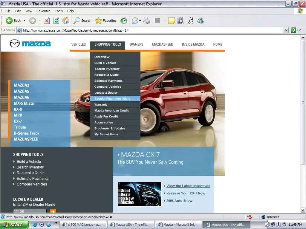Click the Stop loading toolbar icon
The width and height of the screenshot is (306, 229).
point(47,21)
